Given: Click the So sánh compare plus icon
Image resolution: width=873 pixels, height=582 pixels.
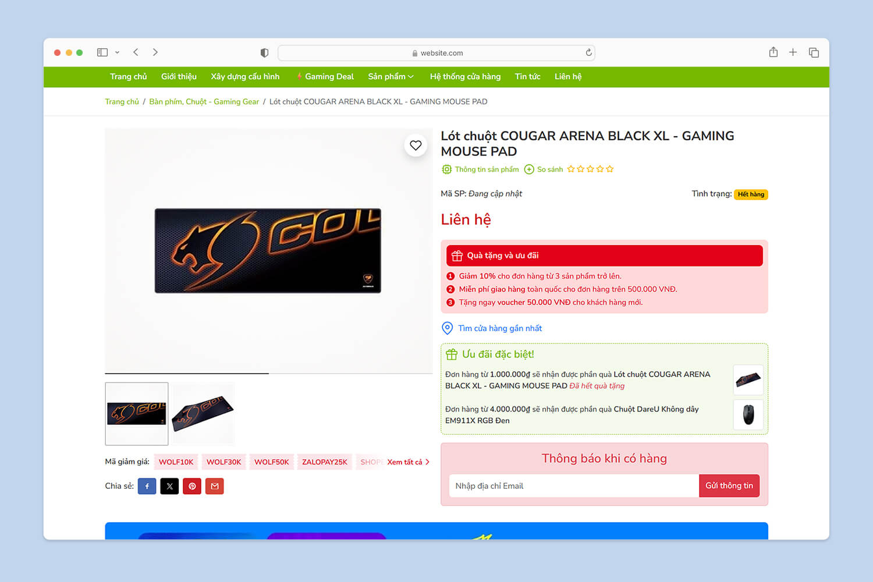Looking at the screenshot, I should [529, 169].
